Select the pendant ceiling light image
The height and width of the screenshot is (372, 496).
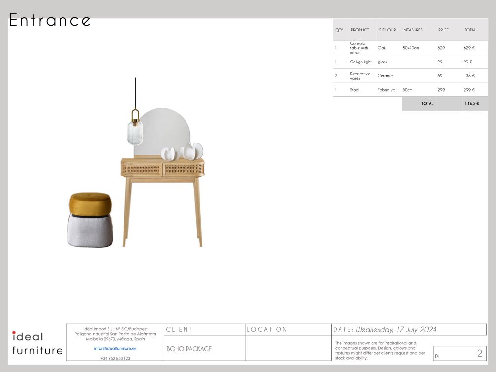(135, 127)
